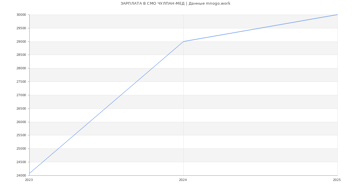This screenshot has height=190, width=352.
Task: Click the 2024 data point at 29000
Action: click(x=183, y=42)
